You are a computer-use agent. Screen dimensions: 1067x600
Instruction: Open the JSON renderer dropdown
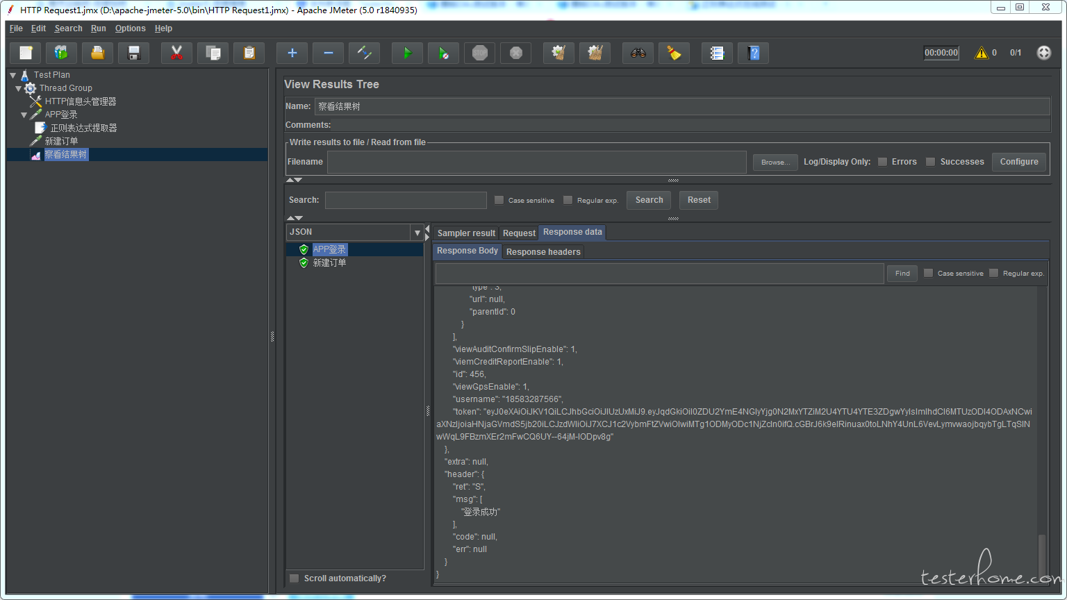417,233
